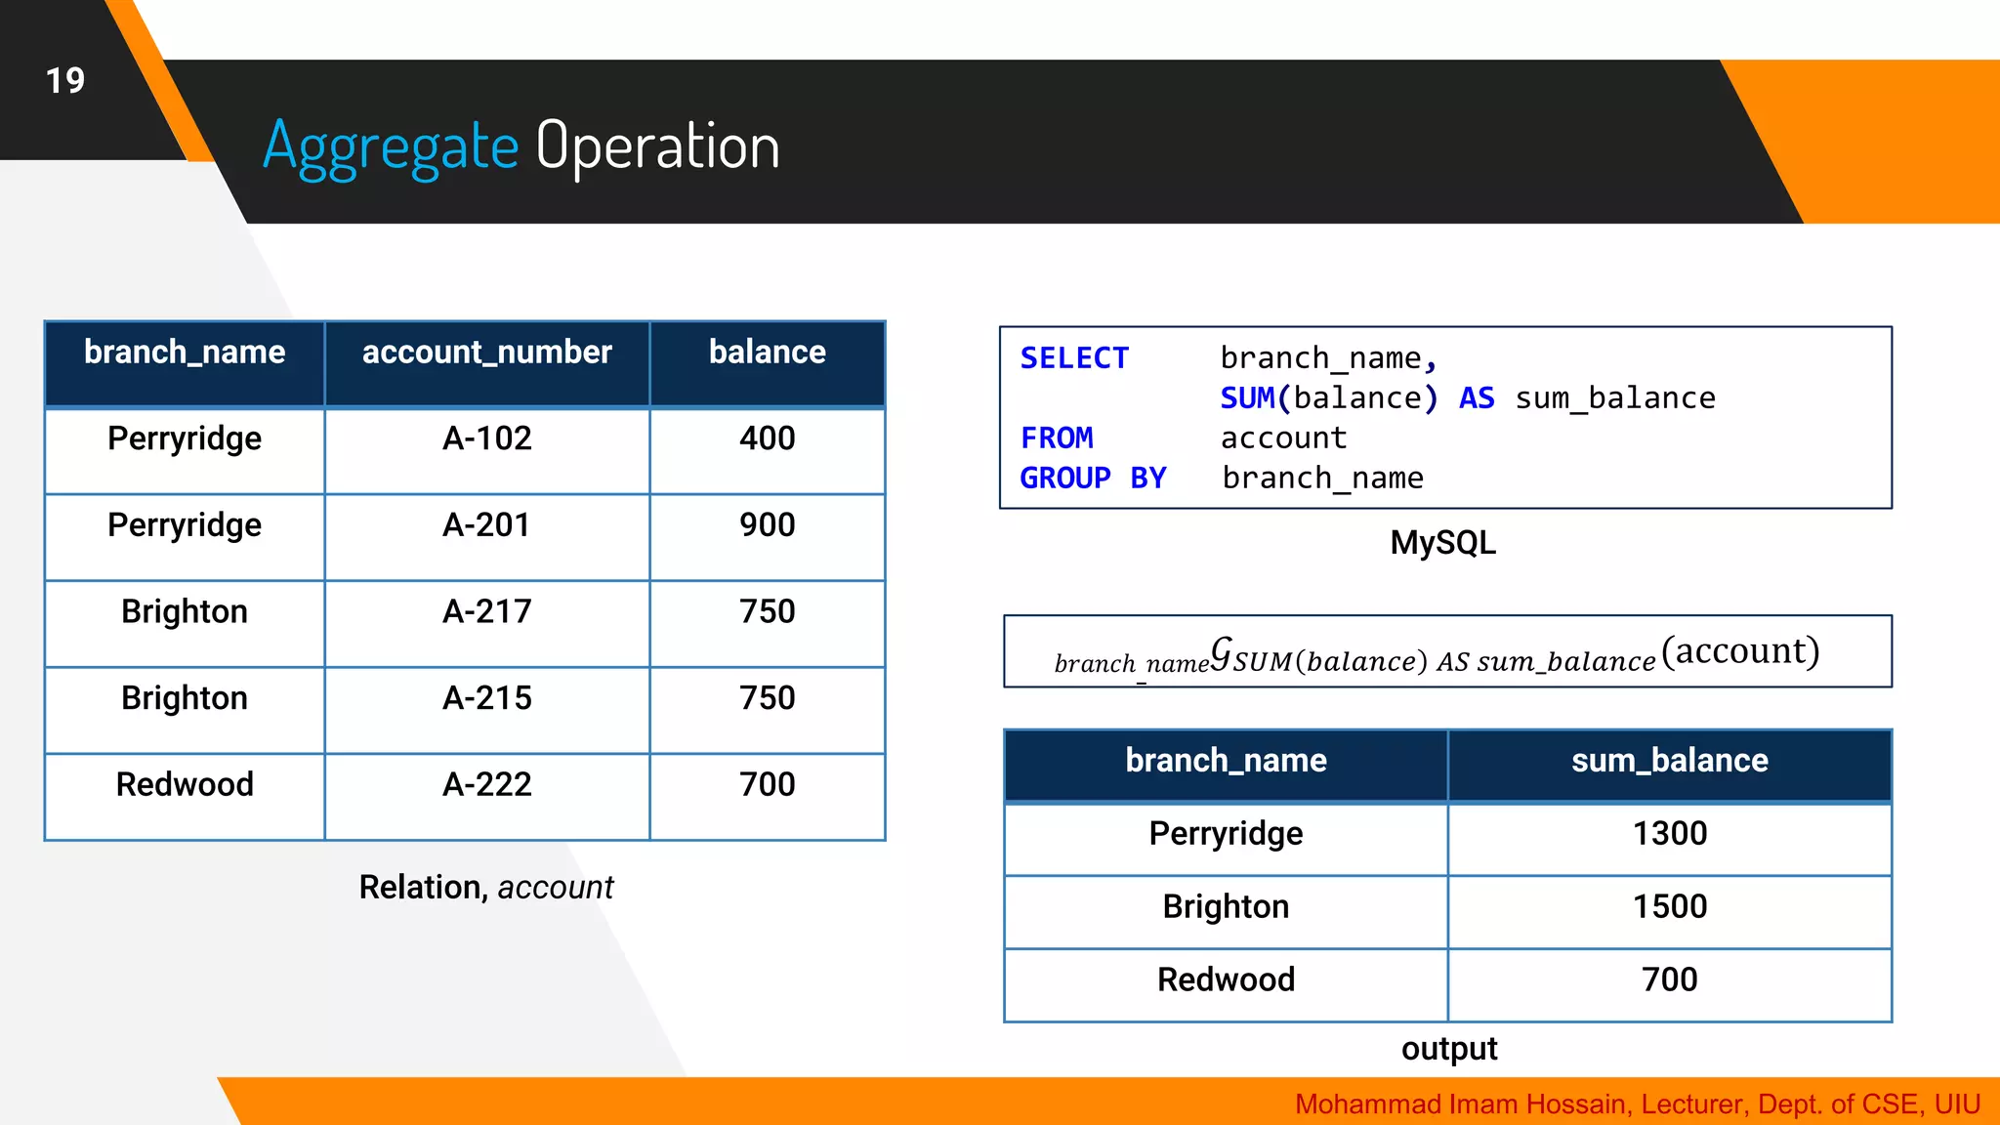Image resolution: width=2000 pixels, height=1125 pixels.
Task: Click the A-215 account number cell
Action: [x=486, y=698]
